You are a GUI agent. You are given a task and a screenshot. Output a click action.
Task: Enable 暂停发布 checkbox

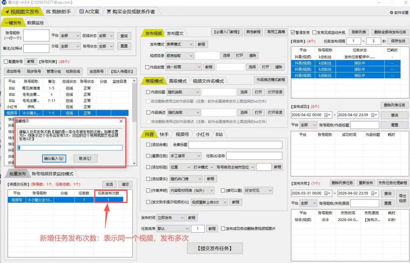tap(293, 32)
